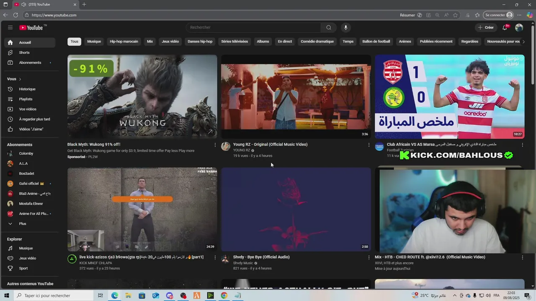This screenshot has width=536, height=301.
Task: Mute the YouTube tab audio icon
Action: pos(23,5)
